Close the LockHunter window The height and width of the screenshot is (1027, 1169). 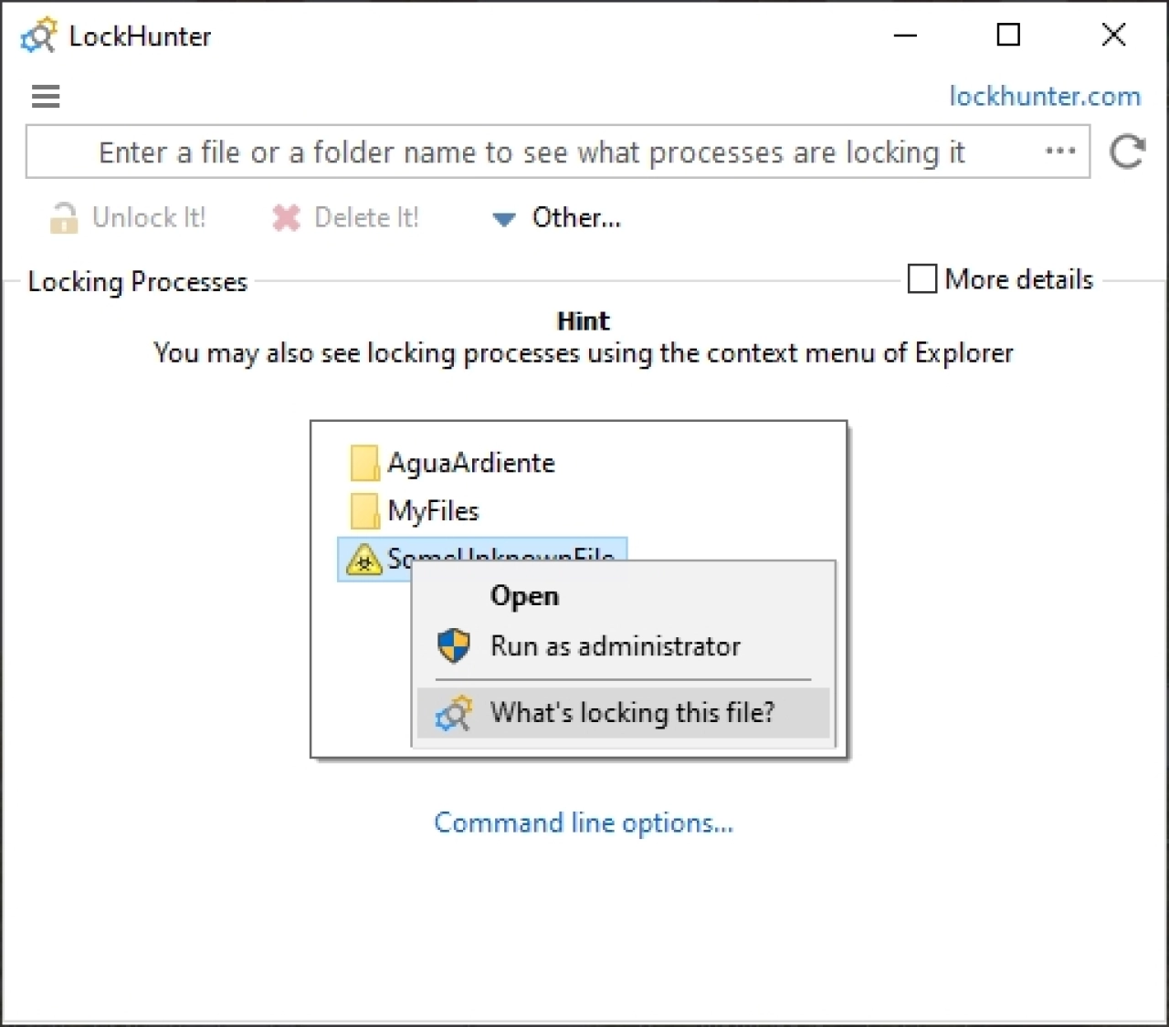[x=1113, y=36]
